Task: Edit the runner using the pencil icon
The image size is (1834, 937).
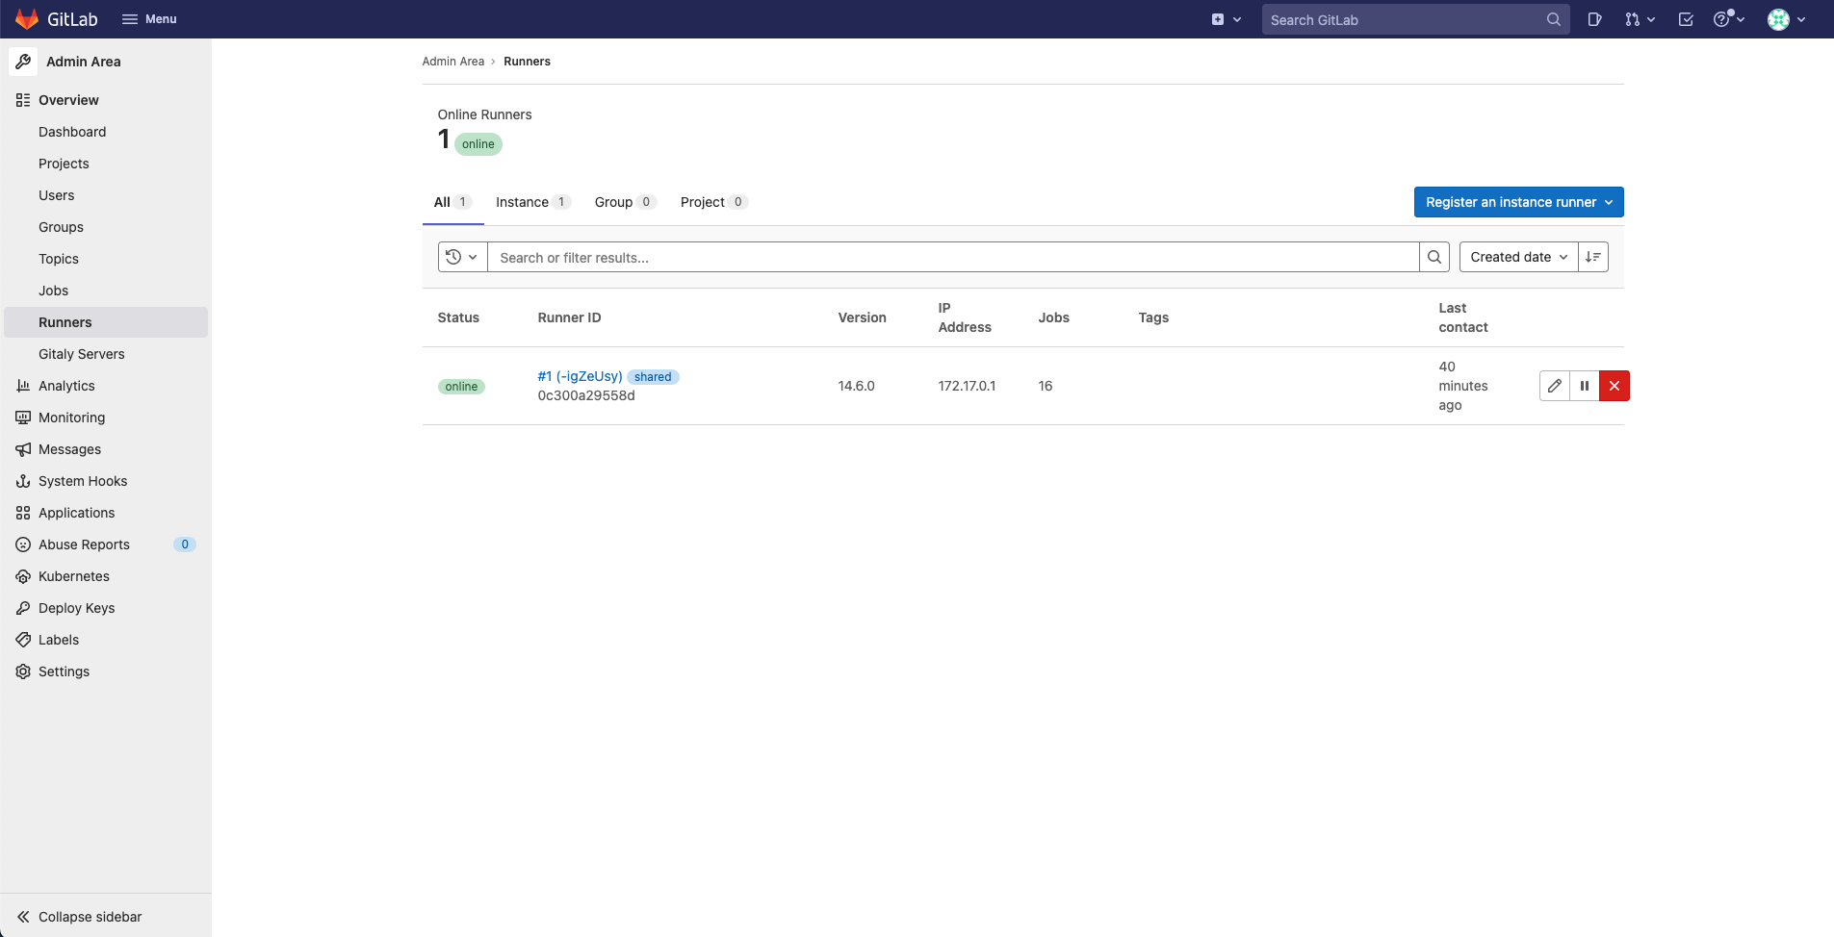Action: click(x=1555, y=386)
